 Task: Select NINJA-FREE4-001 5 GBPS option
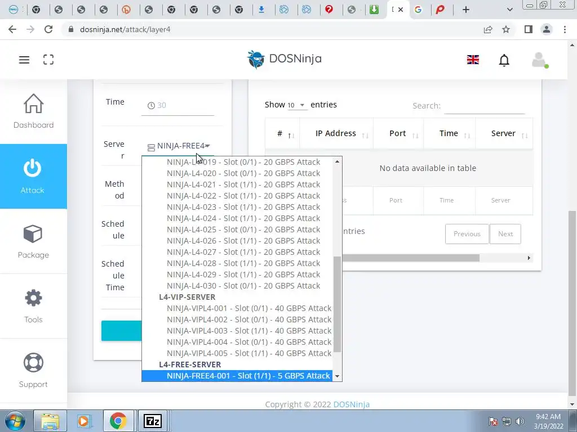237,376
